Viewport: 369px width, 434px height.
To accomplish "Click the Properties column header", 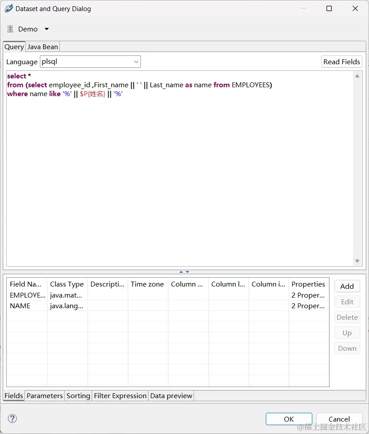I will pos(309,284).
